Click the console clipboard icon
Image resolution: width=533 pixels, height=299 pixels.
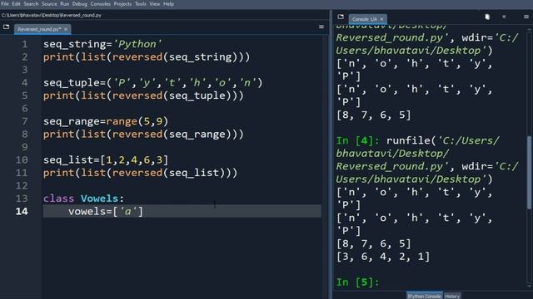pos(487,17)
